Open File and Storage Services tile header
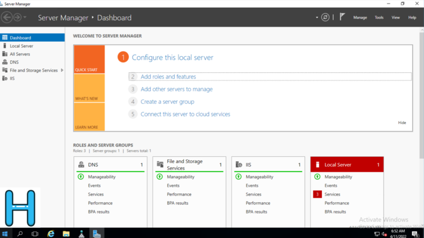Viewport: 424px width, 238px height. tap(189, 165)
